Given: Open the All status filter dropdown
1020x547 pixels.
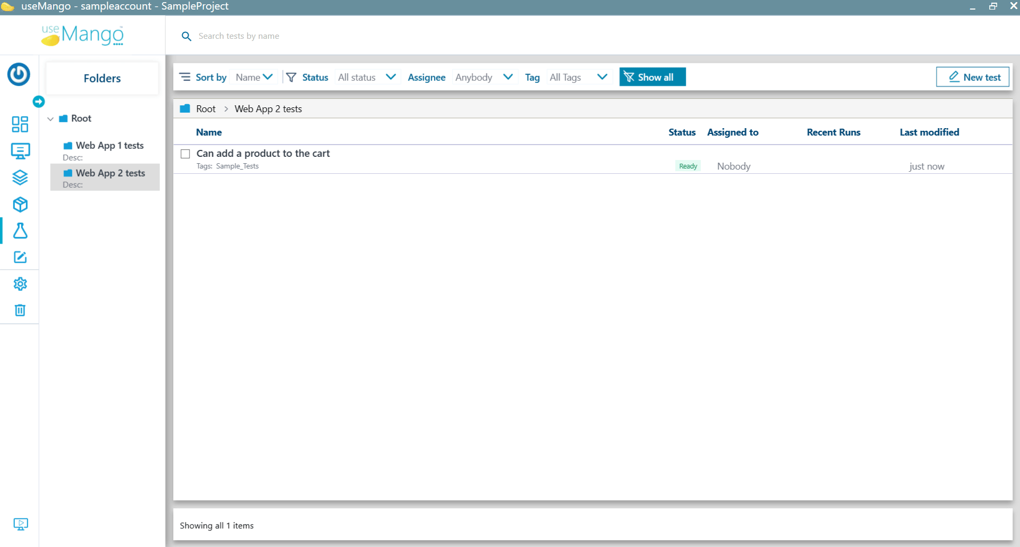Looking at the screenshot, I should (x=367, y=78).
